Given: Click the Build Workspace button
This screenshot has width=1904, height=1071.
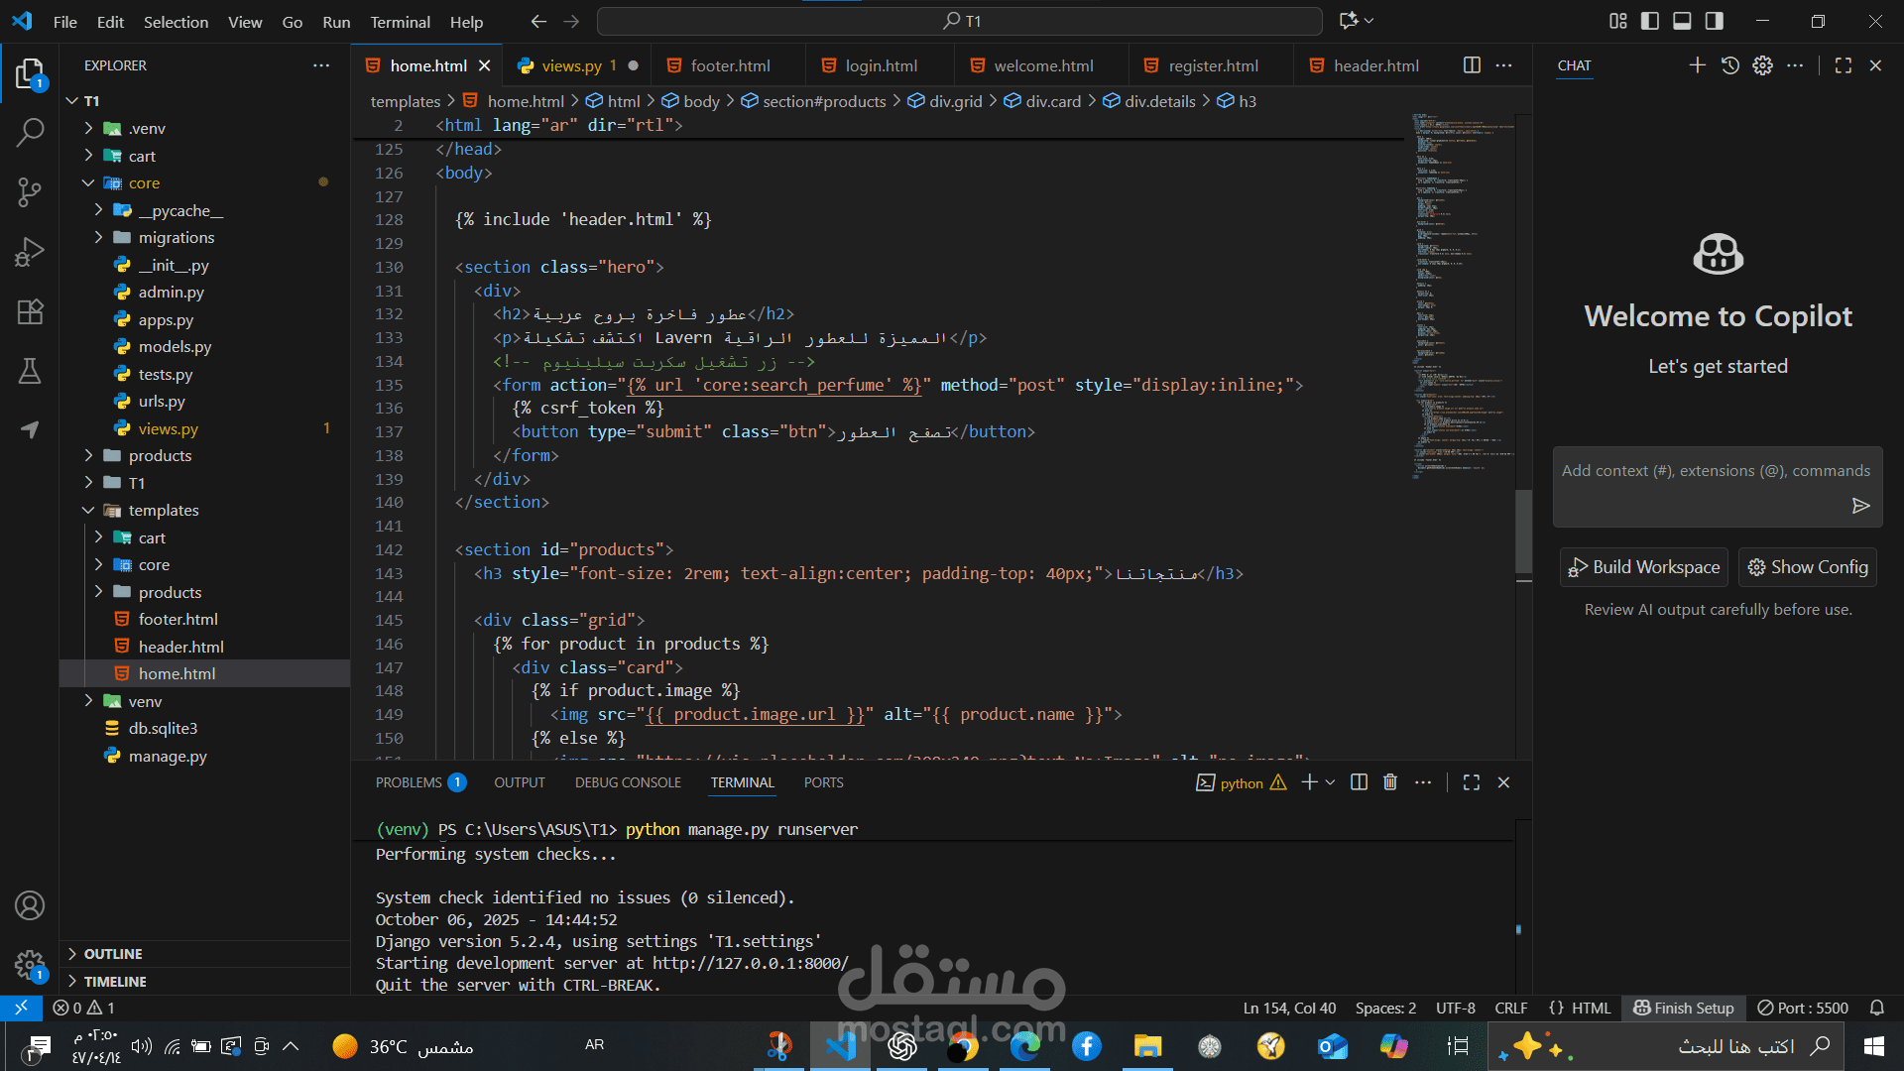Looking at the screenshot, I should 1643,567.
